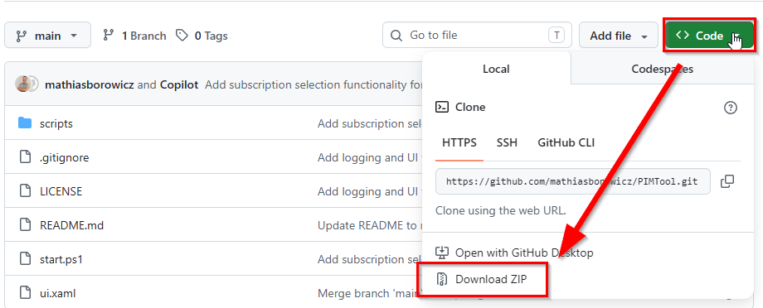
Task: Open the README.md file
Action: 71,225
